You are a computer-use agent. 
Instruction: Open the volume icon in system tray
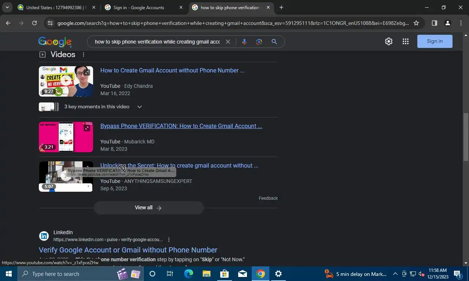coord(421,274)
